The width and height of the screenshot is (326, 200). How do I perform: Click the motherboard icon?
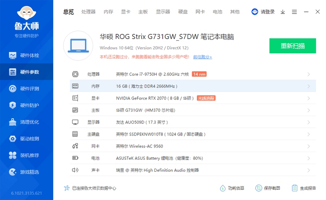(x=75, y=110)
